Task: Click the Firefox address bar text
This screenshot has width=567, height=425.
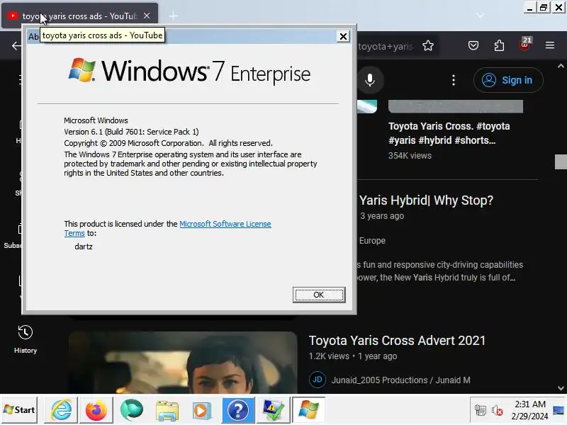Action: click(386, 46)
